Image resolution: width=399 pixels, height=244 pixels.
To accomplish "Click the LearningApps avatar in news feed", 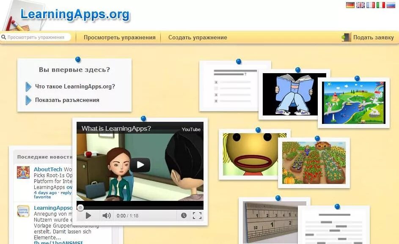I will point(23,211).
